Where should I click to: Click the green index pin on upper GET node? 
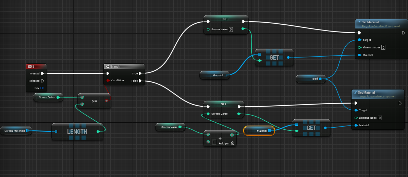[x=260, y=61]
